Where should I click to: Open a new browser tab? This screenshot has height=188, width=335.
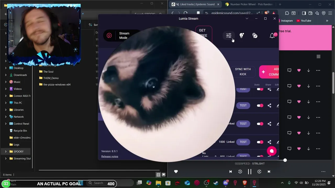point(280,4)
